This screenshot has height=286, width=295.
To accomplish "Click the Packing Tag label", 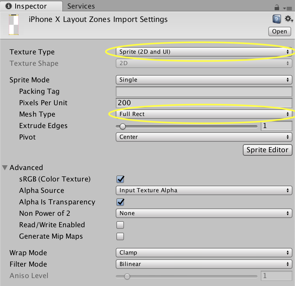I will coord(39,92).
